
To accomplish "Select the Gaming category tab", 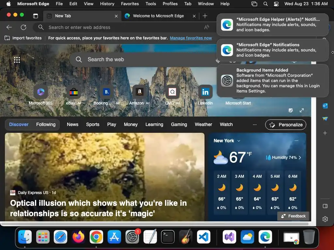I will click(x=179, y=125).
